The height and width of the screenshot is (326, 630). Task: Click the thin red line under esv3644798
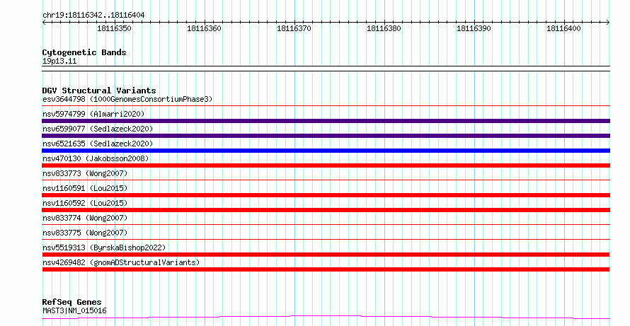coord(326,106)
